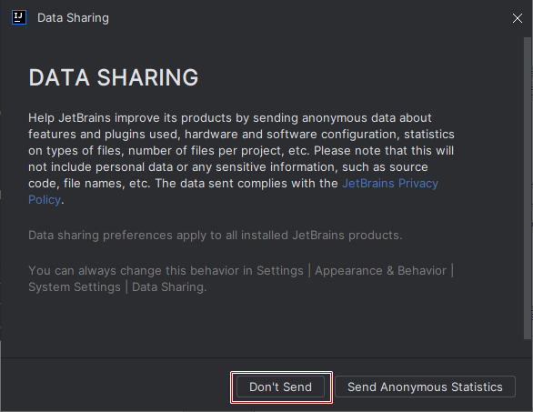Screen dimensions: 533x412
Task: Open the JetBrains Privacy link
Action: click(390, 183)
